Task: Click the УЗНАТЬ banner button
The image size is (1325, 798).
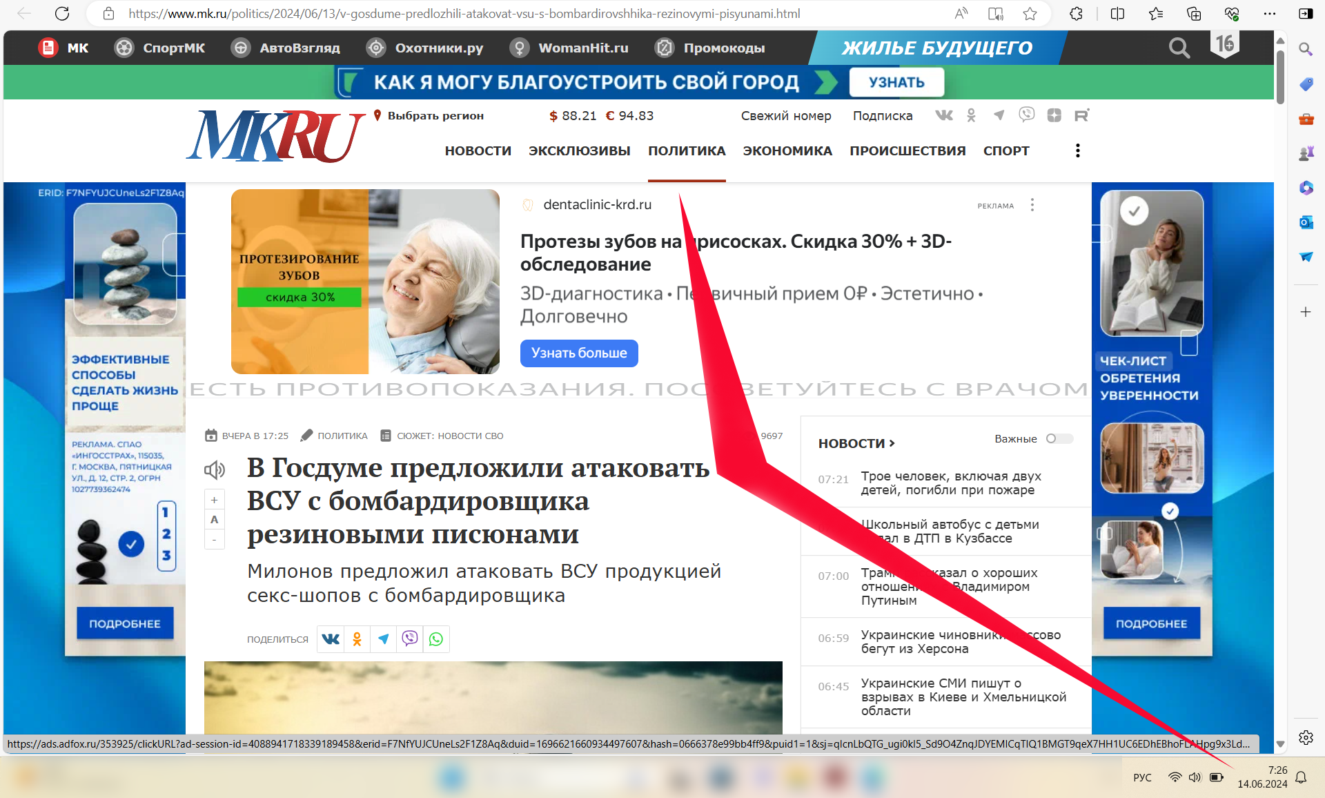Action: [896, 82]
